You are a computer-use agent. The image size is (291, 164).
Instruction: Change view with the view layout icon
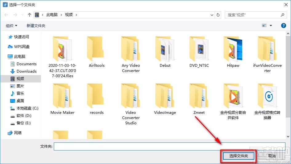(x=264, y=26)
